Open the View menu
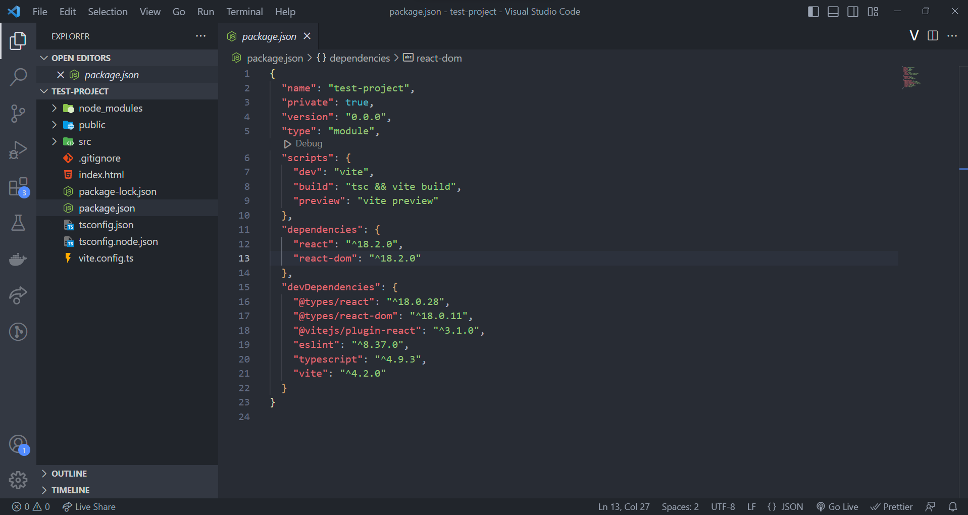 (150, 11)
